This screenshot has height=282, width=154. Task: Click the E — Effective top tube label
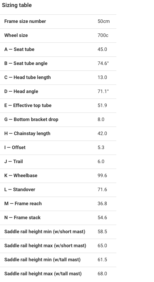28,105
